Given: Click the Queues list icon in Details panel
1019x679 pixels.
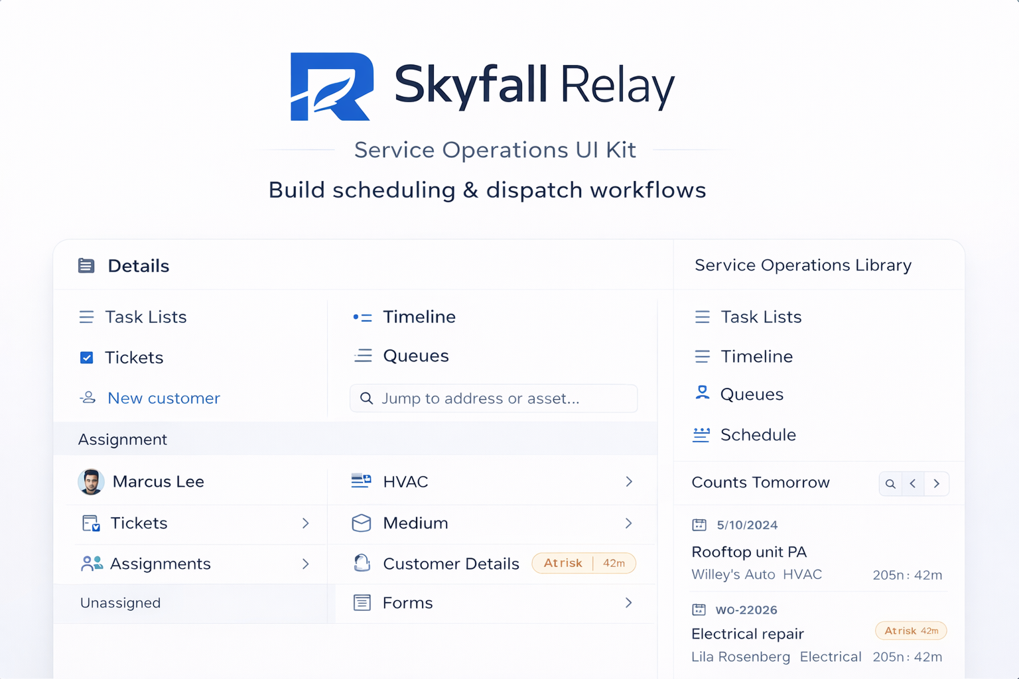Looking at the screenshot, I should click(x=363, y=355).
